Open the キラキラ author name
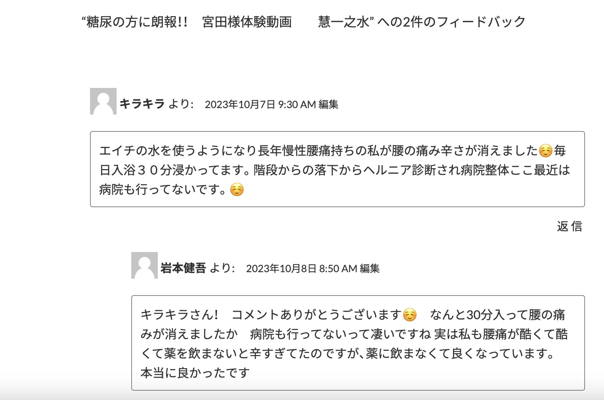Image resolution: width=604 pixels, height=400 pixels. pos(142,104)
